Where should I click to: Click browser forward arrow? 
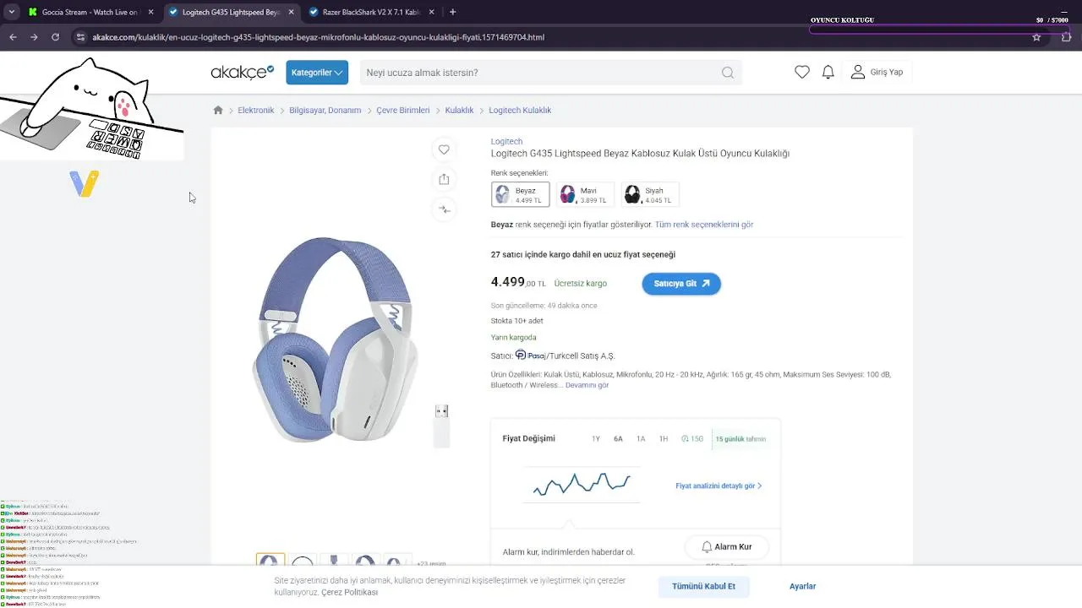(x=34, y=37)
